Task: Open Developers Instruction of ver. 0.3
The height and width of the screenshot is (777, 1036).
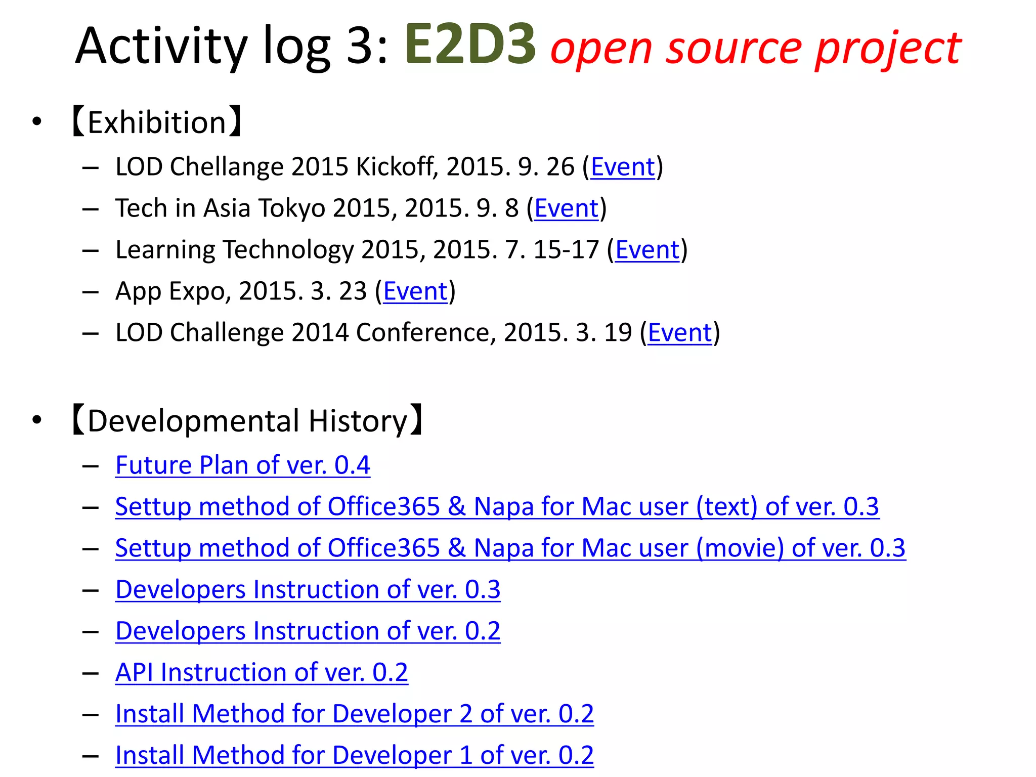Action: [308, 590]
